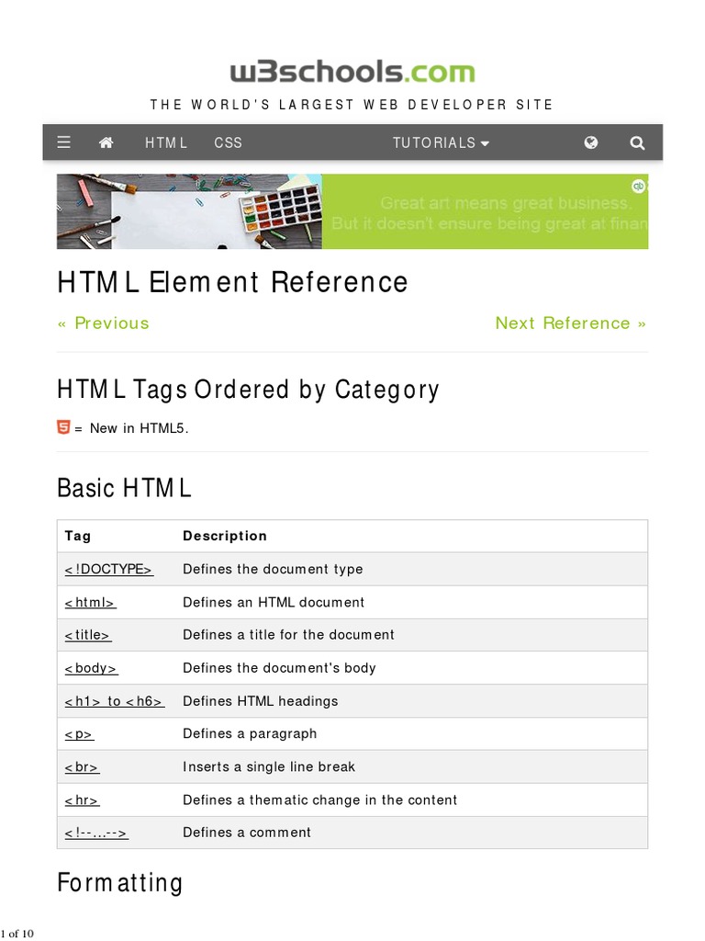
Task: Open the comment tag <!--...--> link
Action: [x=95, y=833]
